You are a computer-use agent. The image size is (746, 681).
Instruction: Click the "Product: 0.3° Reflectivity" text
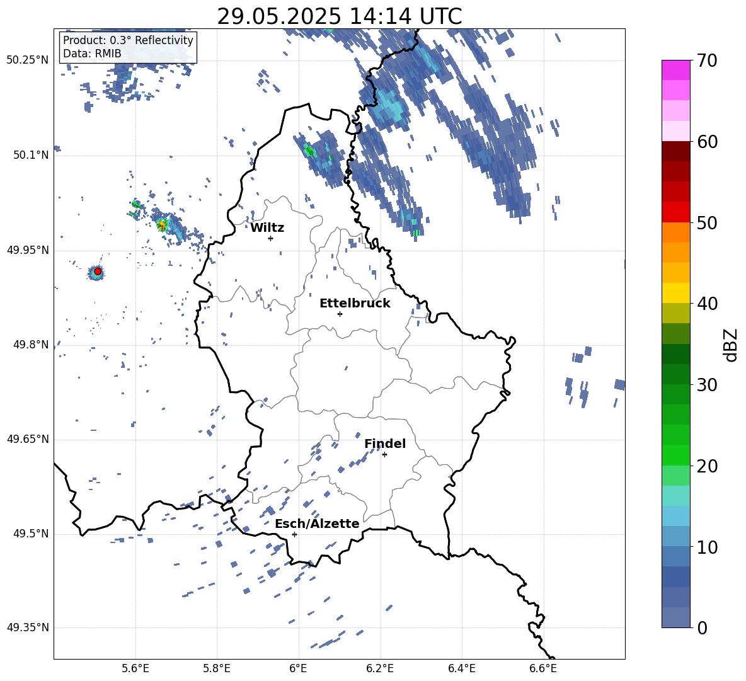pos(128,40)
